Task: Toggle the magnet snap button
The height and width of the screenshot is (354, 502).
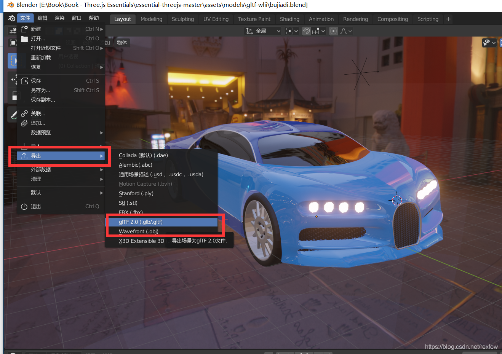Action: click(x=306, y=31)
